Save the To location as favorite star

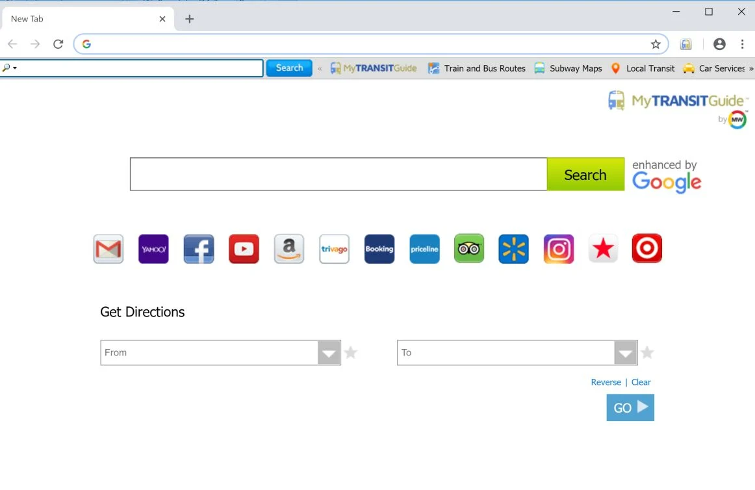click(648, 353)
